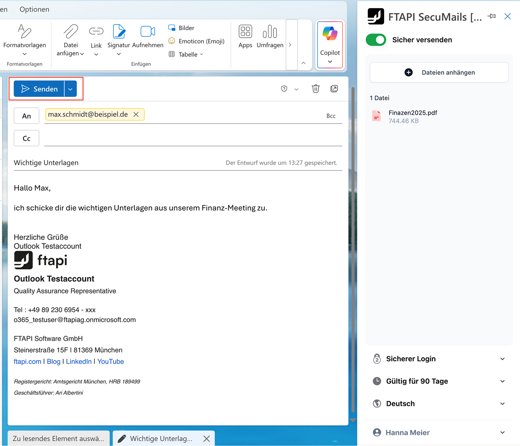Open the Optionen ribbon tab

point(34,9)
